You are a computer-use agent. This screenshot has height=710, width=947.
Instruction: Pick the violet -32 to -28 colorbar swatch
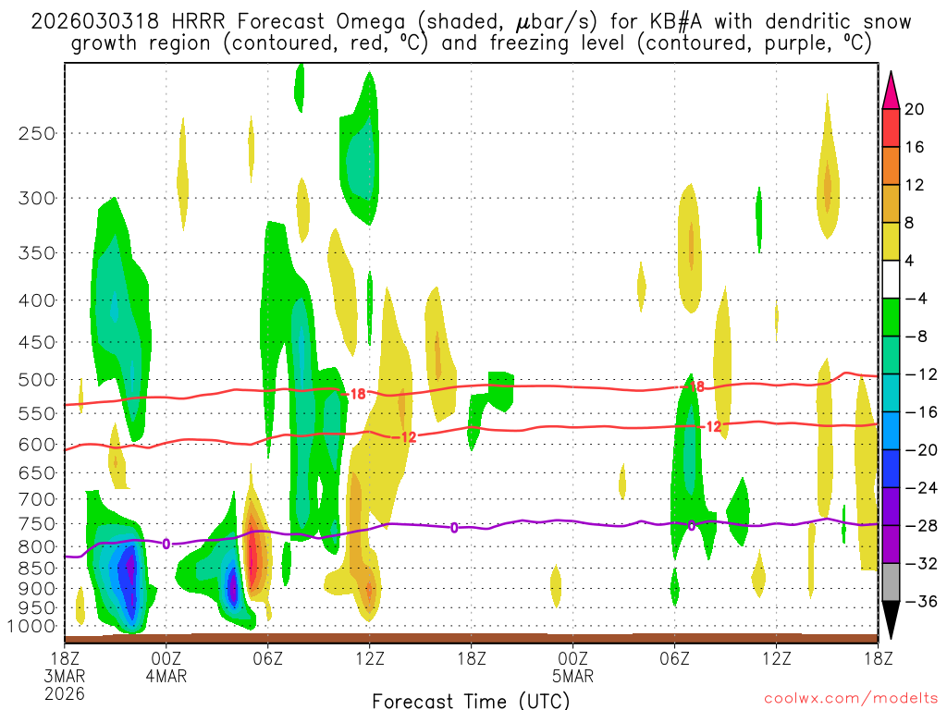891,545
